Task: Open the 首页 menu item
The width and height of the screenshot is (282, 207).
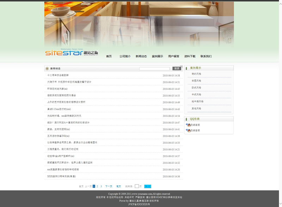Action: coord(109,56)
